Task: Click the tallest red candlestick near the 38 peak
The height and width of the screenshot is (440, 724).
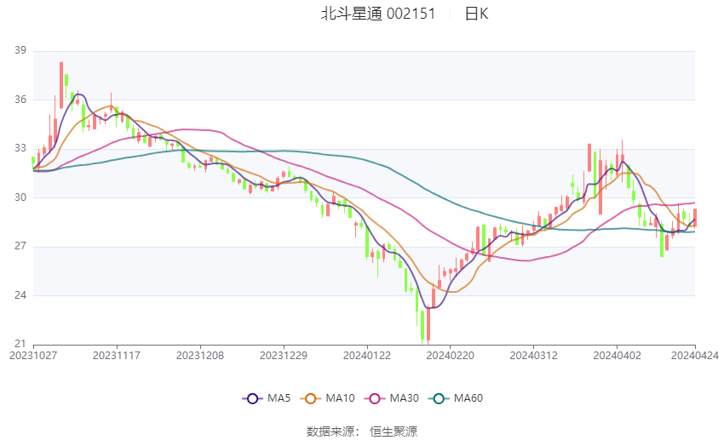Action: 61,83
